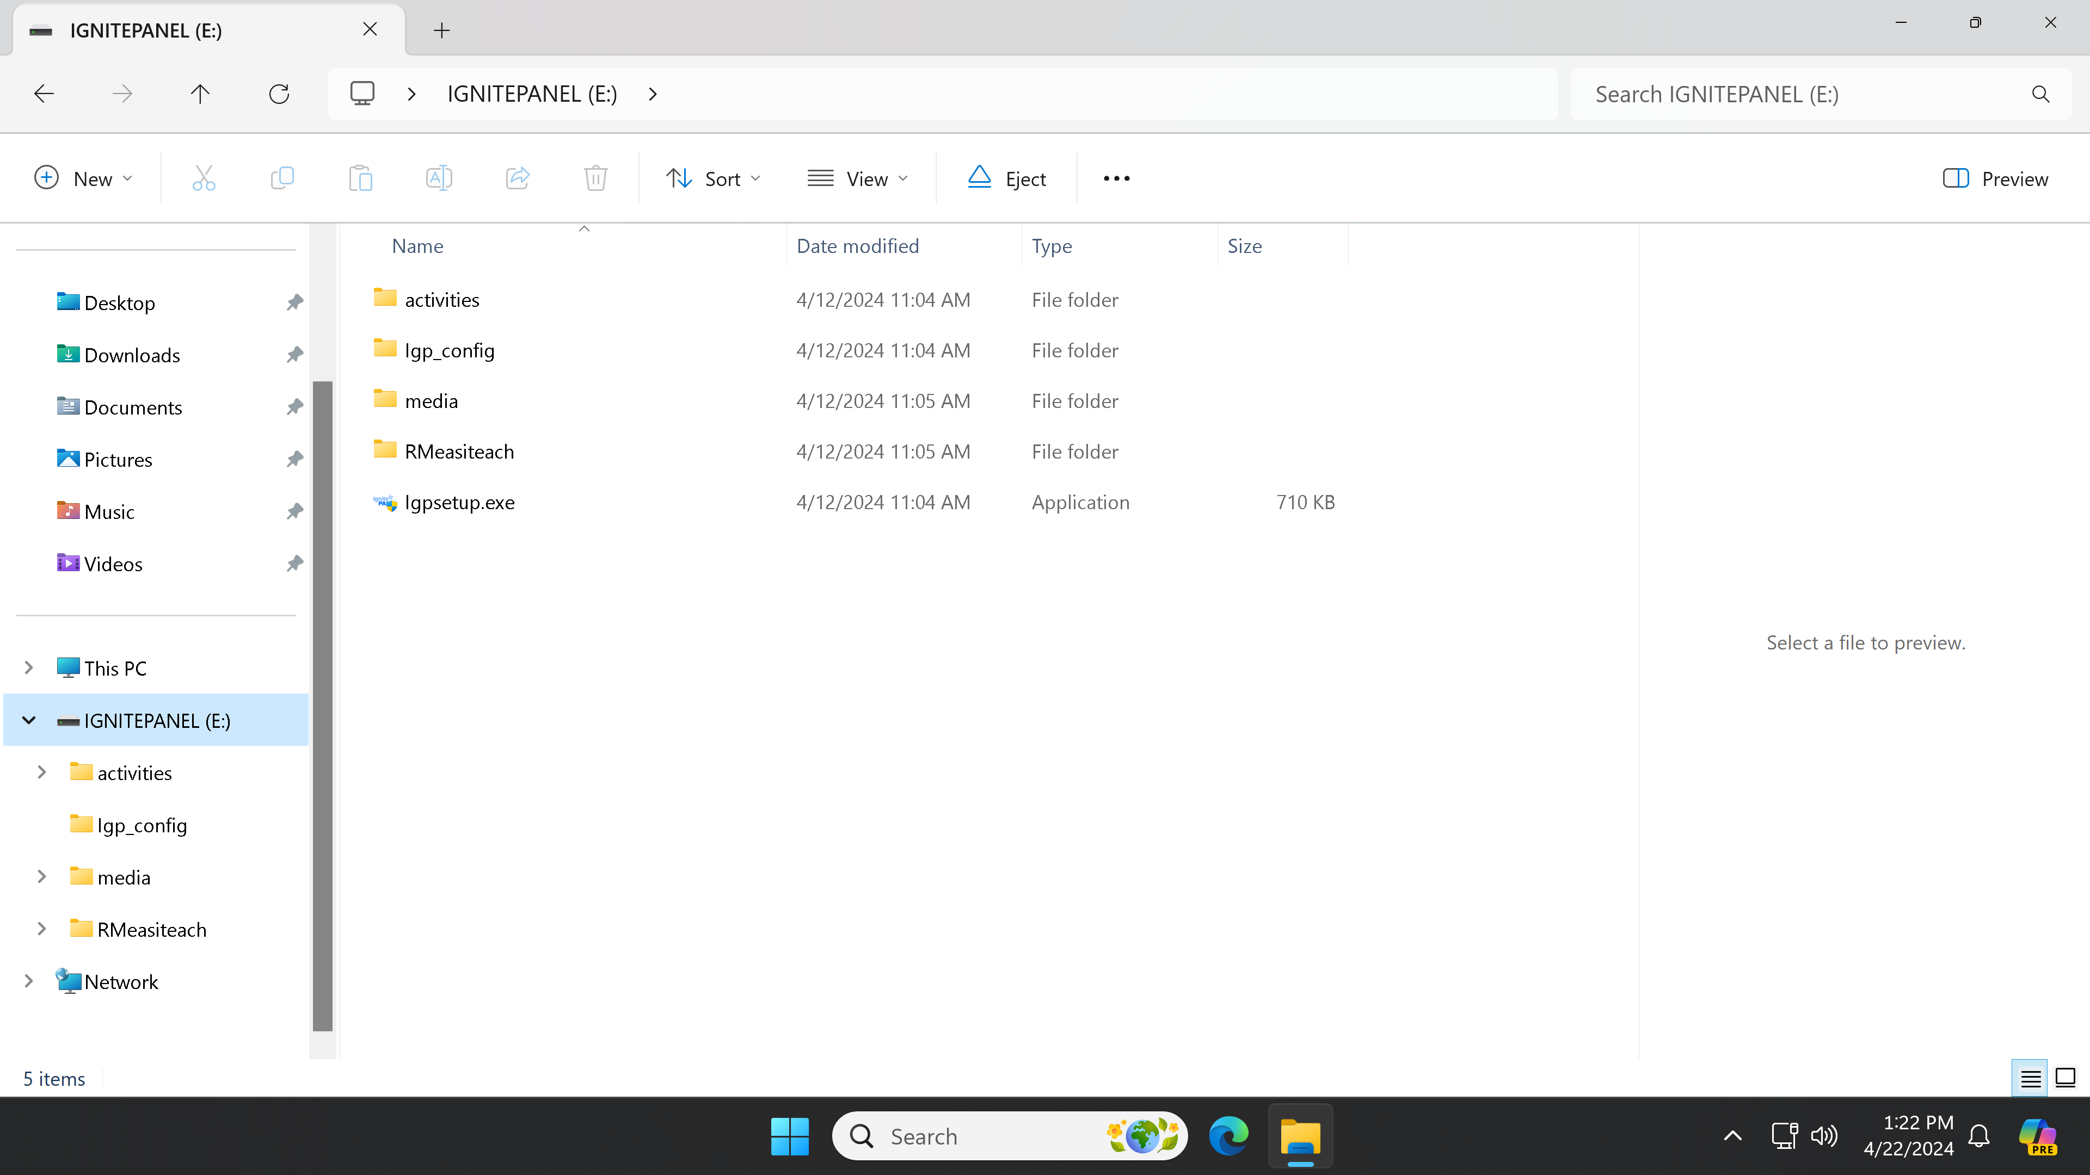Go back with the left arrow
2090x1175 pixels.
[x=44, y=94]
